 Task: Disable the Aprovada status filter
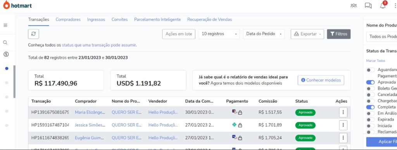[370, 82]
